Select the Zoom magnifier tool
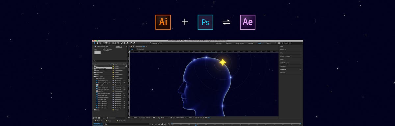Image resolution: width=395 pixels, height=126 pixels. click(x=100, y=43)
